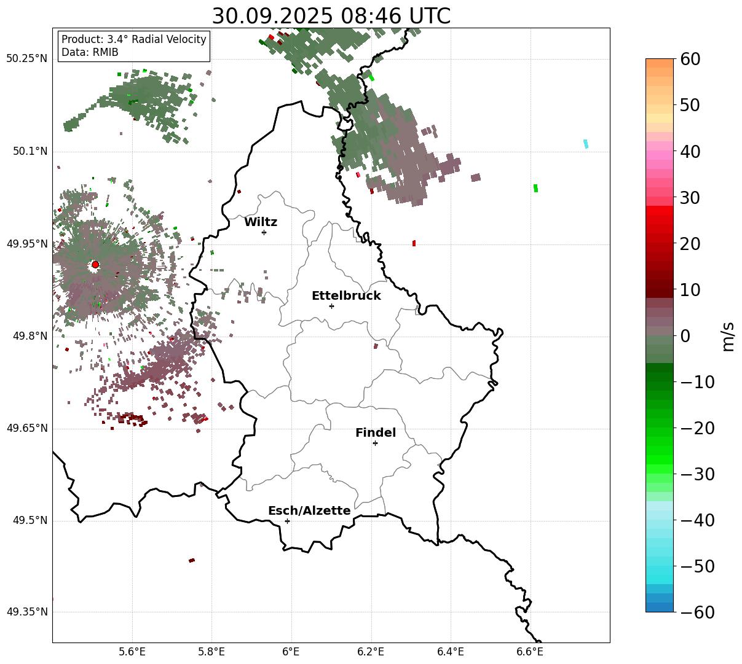Click the 6°E longitude tick label
This screenshot has width=742, height=664.
coord(291,651)
